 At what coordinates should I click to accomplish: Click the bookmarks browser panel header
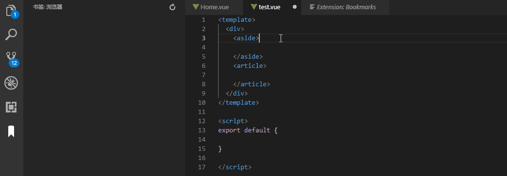(x=48, y=7)
